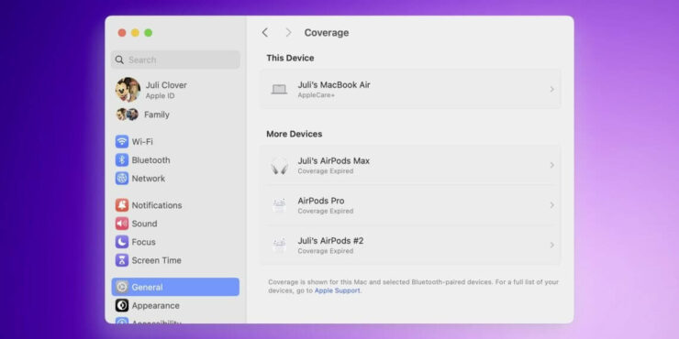The image size is (679, 339).
Task: Click the AirPods Max headphone icon
Action: coord(279,165)
